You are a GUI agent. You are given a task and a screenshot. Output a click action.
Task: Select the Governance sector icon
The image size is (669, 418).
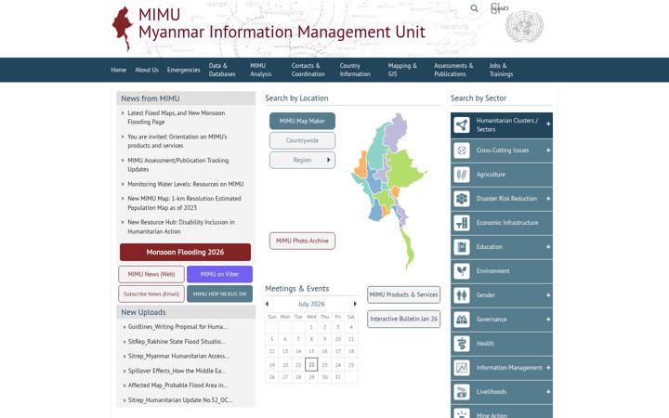coord(462,319)
